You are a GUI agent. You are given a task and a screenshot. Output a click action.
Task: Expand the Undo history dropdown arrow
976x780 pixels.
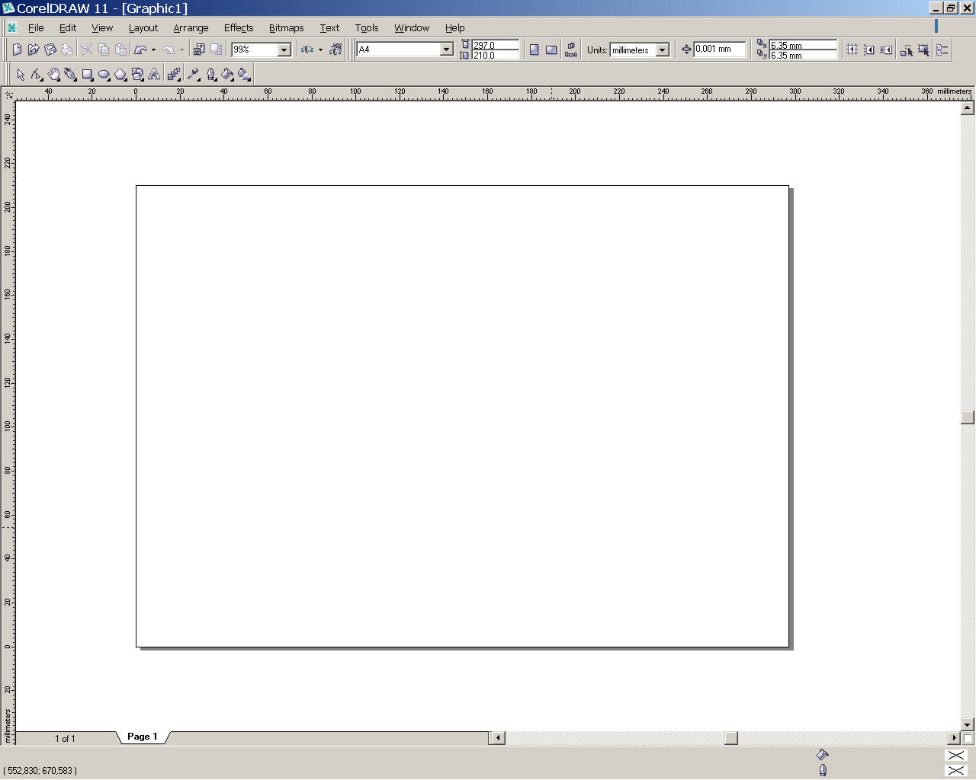pyautogui.click(x=153, y=50)
